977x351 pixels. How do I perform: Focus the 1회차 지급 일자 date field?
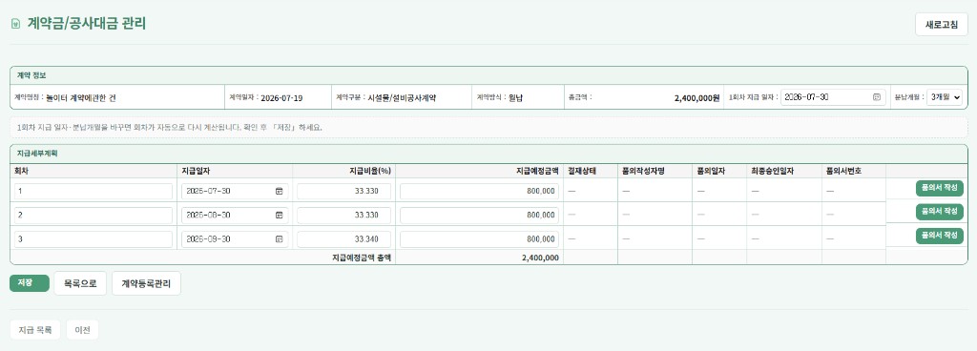[832, 97]
